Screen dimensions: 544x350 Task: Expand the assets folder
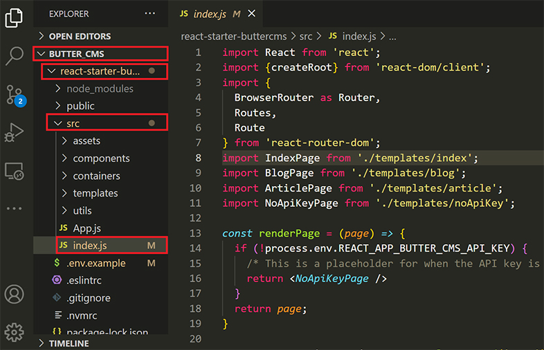pos(100,141)
